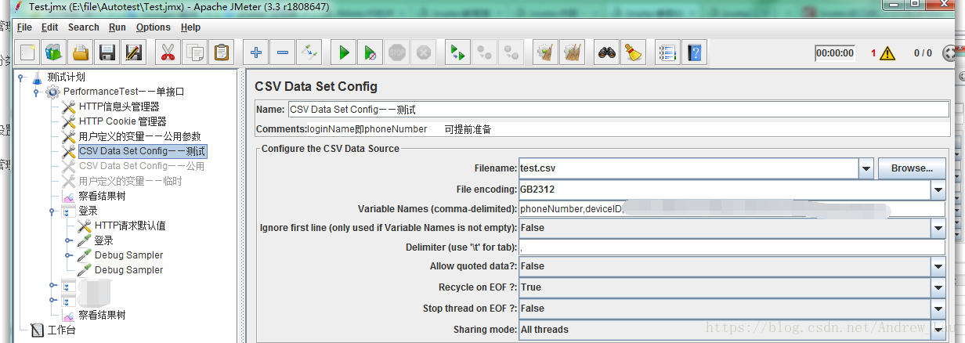This screenshot has width=965, height=343.
Task: Click the grayed Stop test icon
Action: coord(397,52)
